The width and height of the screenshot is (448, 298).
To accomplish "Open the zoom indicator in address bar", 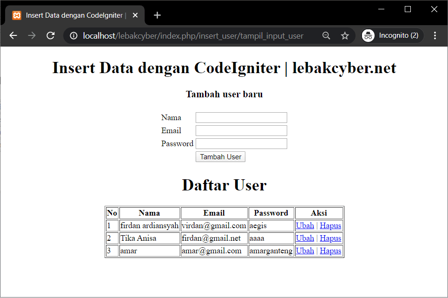I will point(326,35).
